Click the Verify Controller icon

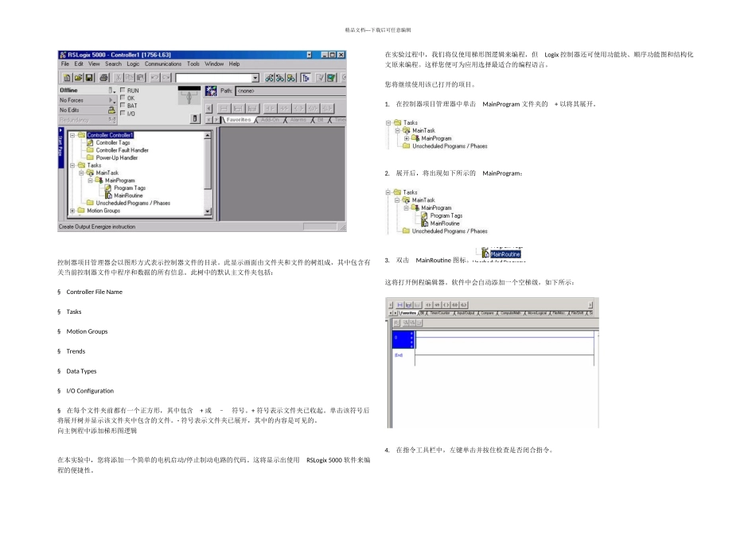point(331,78)
